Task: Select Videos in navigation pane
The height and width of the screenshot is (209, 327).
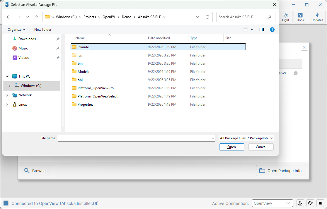Action: tap(23, 58)
